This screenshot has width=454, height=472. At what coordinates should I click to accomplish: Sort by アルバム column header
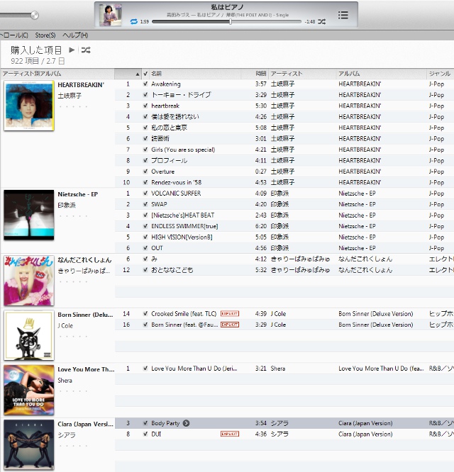[382, 74]
